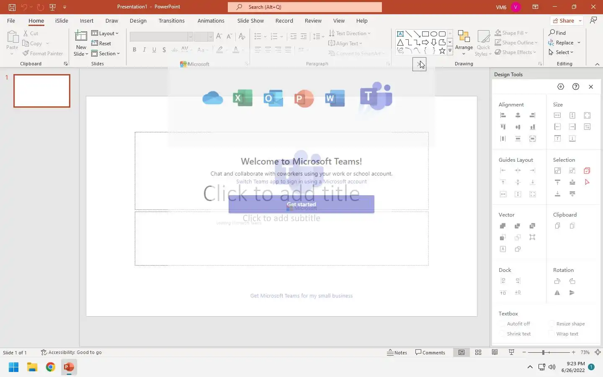The image size is (603, 377).
Task: Click Same Size icon in Size section
Action: pyautogui.click(x=587, y=116)
